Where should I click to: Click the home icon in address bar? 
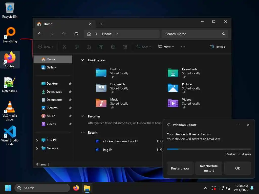click(89, 34)
